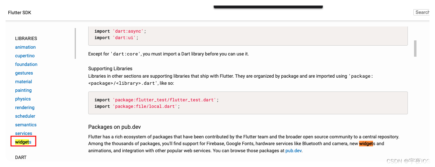Click the Supporting Libraries heading
Screen dimensions: 435x167
[x=110, y=68]
